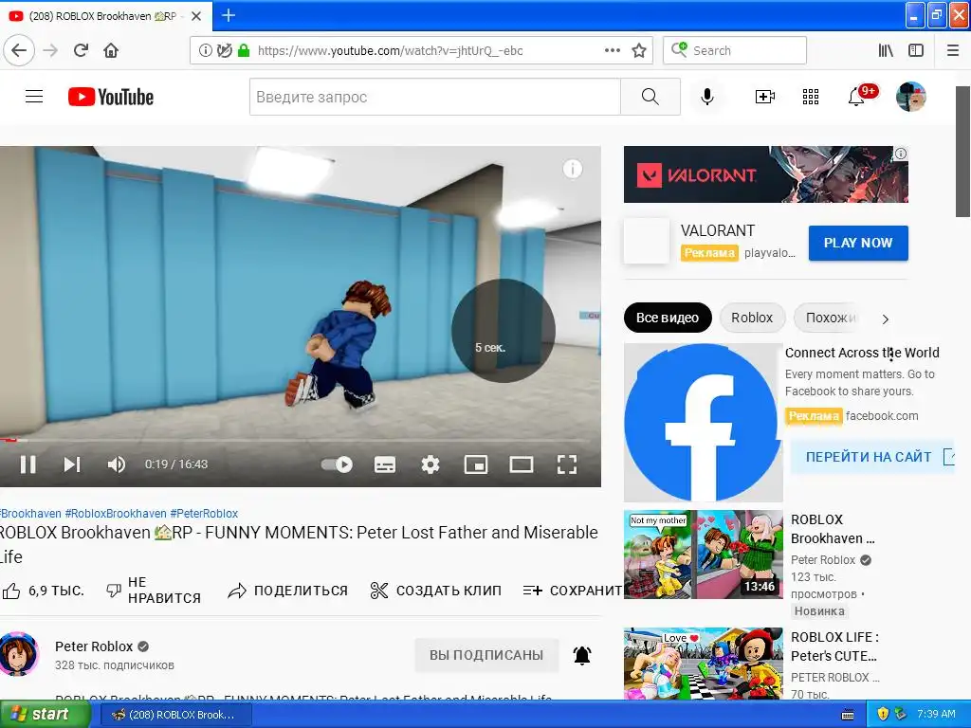
Task: Open the on-screen keyboard taskbar icon
Action: coord(848,715)
